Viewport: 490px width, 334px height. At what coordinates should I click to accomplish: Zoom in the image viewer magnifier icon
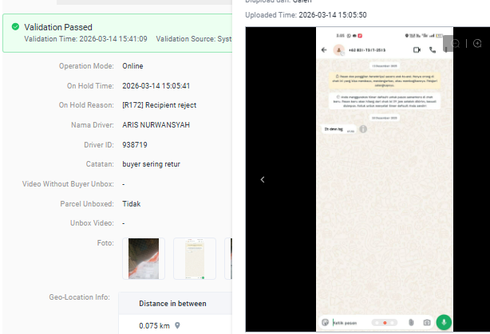477,44
